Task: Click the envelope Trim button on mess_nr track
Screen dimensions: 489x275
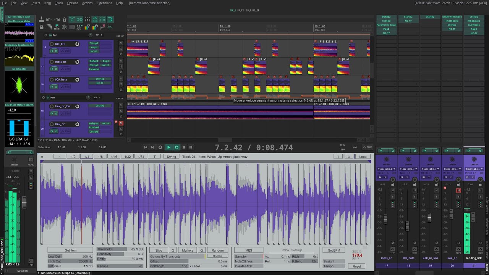Action: 65,69
